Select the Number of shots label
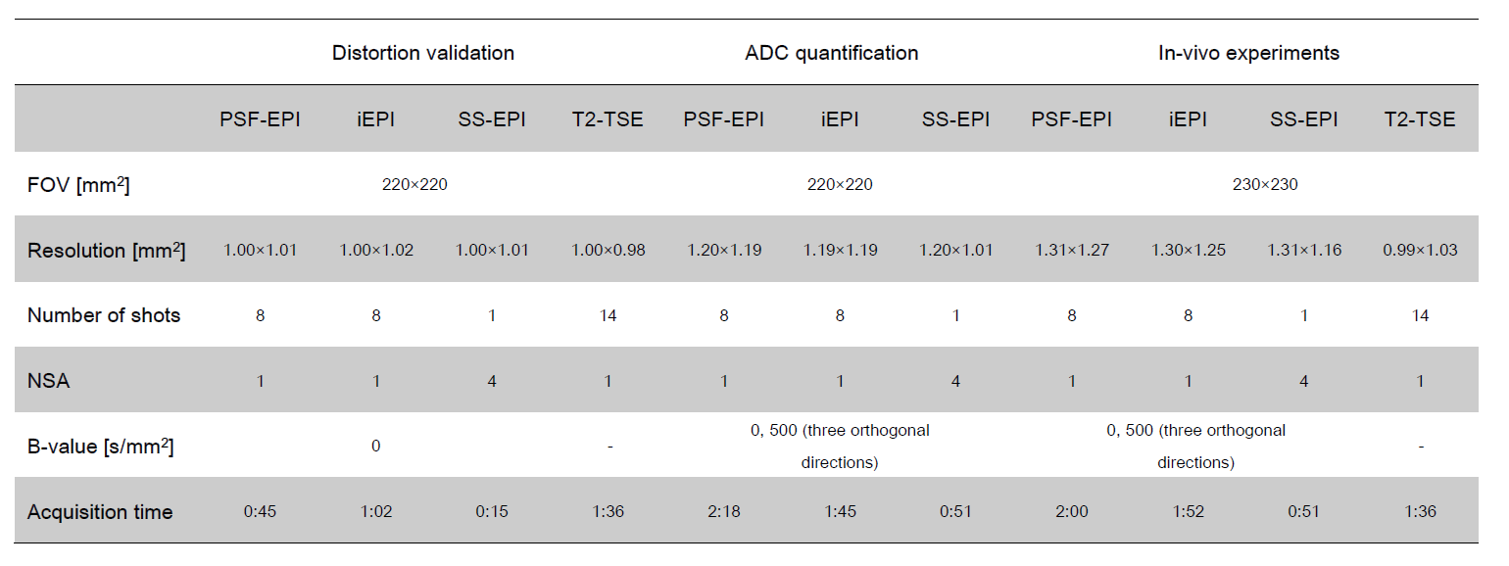 tap(104, 315)
